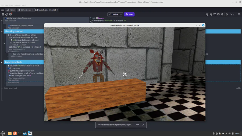
Task: Dismiss the unsaved changes notification
Action: pos(143,125)
